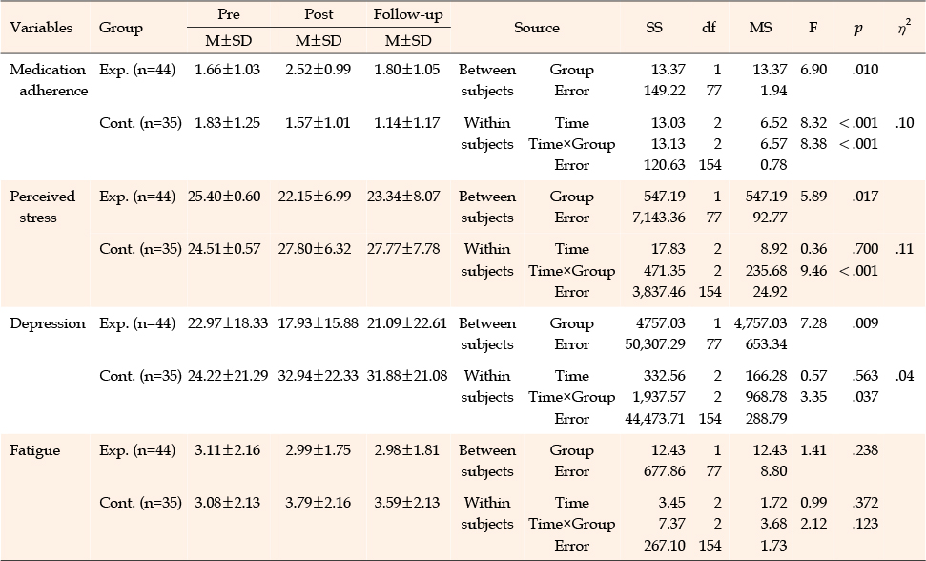This screenshot has width=926, height=561.
Task: Click Fatigue Cont. Post value 3.79±2.16
Action: coord(318,503)
